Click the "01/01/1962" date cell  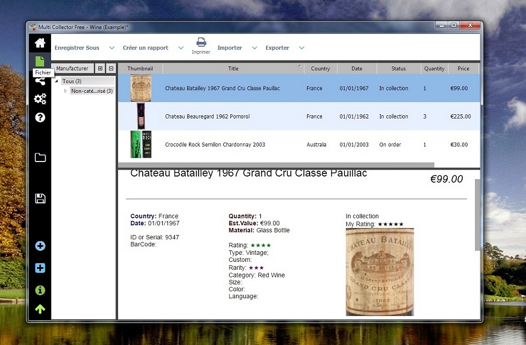(x=354, y=116)
